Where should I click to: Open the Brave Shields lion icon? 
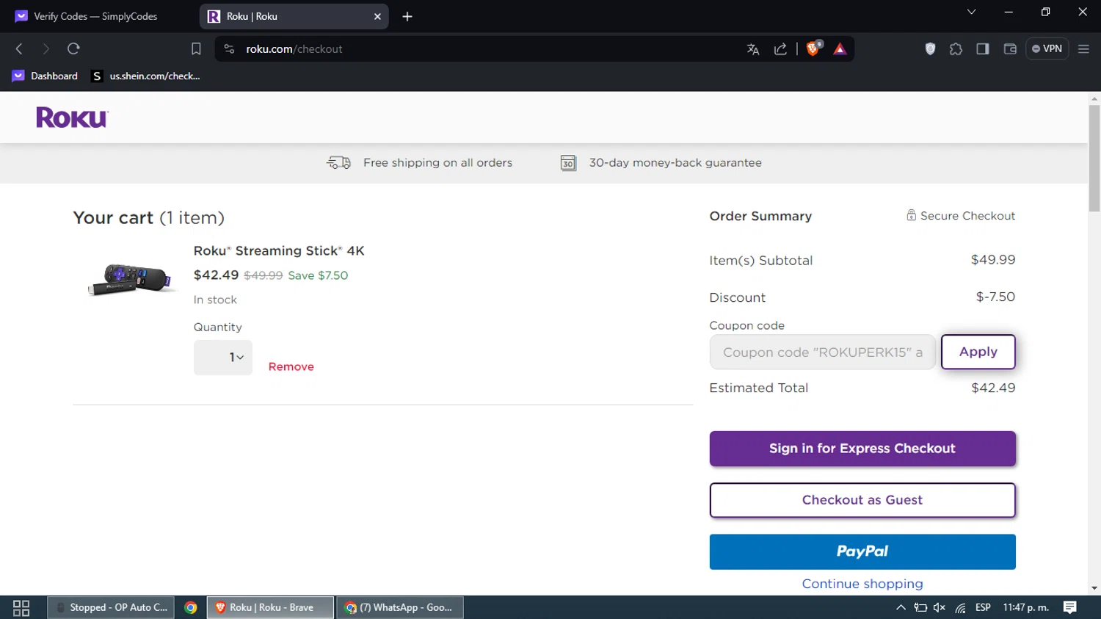(813, 48)
